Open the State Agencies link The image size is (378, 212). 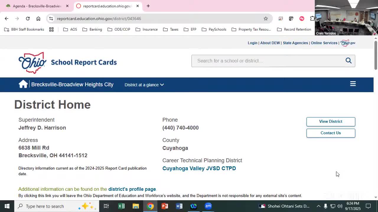[295, 43]
